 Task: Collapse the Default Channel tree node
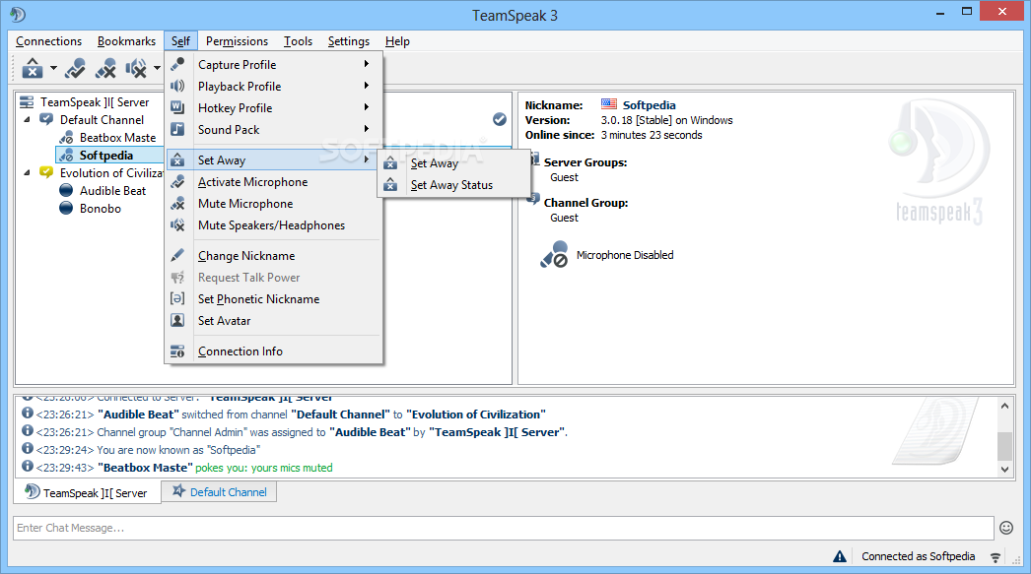tap(27, 119)
